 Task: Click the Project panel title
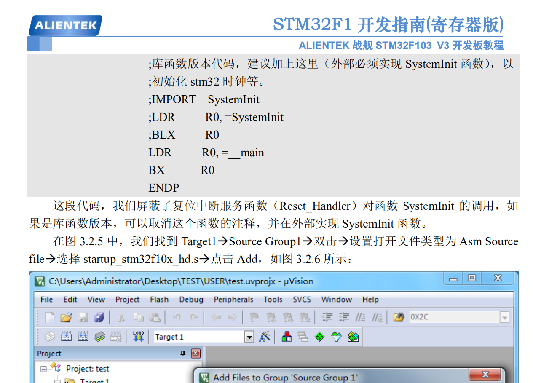pyautogui.click(x=49, y=354)
